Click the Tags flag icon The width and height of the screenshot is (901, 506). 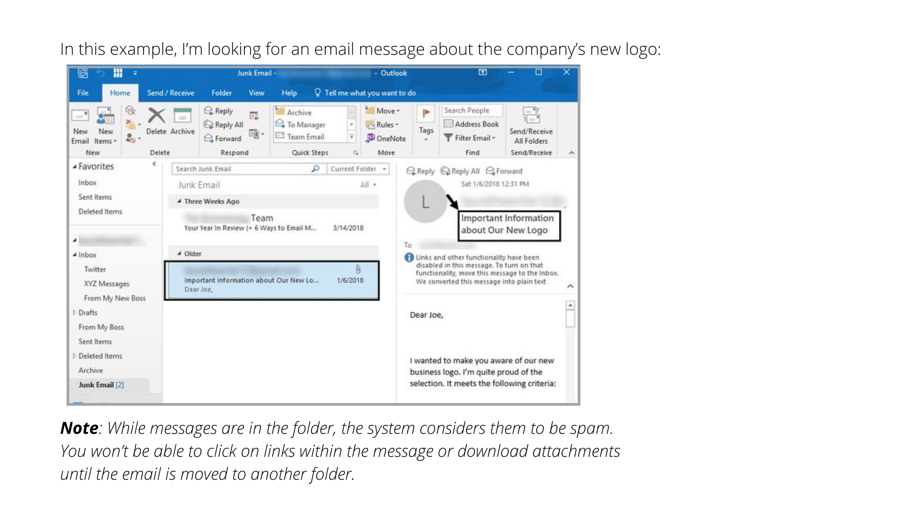pyautogui.click(x=426, y=113)
